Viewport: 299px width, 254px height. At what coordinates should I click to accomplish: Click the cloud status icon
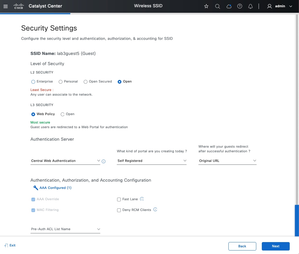[229, 6]
